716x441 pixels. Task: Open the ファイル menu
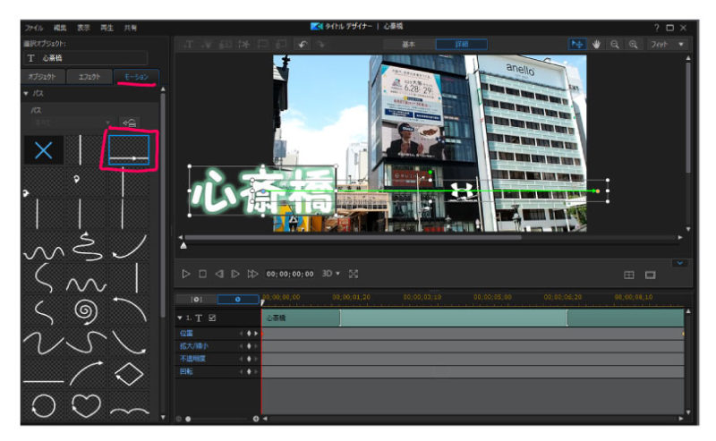click(34, 28)
